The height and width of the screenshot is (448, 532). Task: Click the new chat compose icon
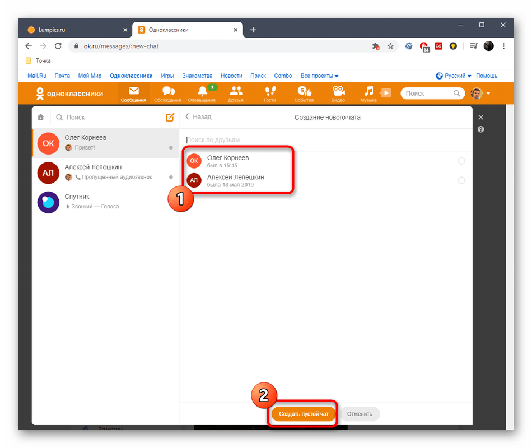point(170,118)
